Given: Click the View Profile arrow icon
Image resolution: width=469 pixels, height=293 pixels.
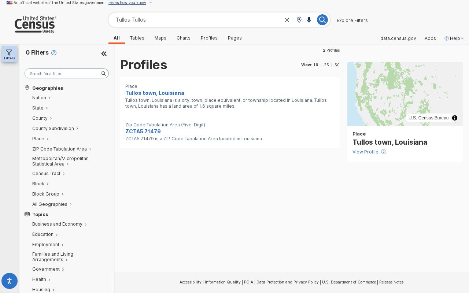Looking at the screenshot, I should 384,152.
